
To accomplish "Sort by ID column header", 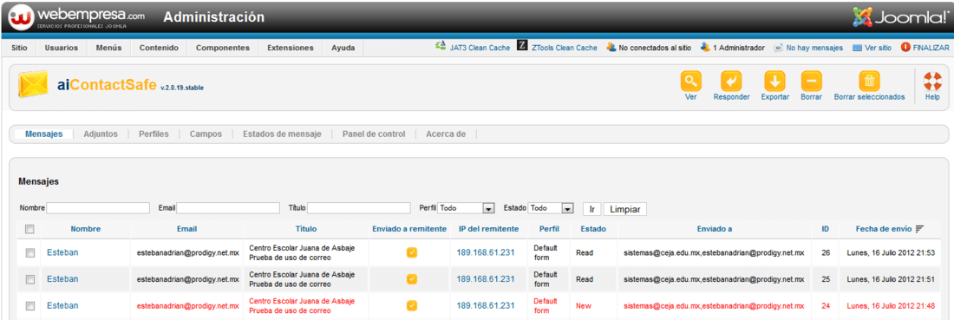I will click(825, 229).
